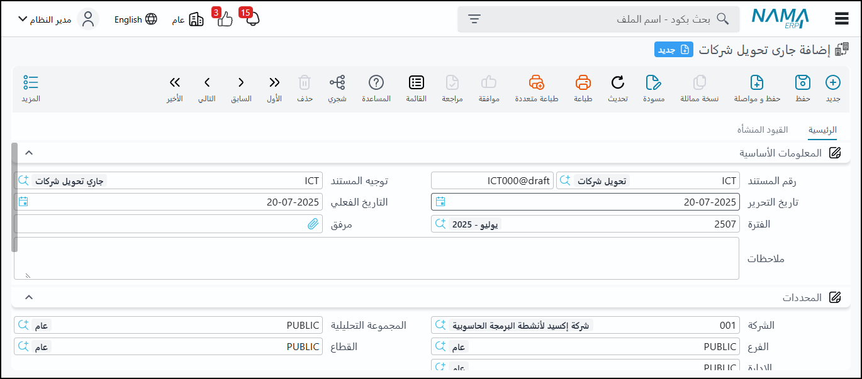
Task: Select the Main (الرئيسية) tab
Action: (822, 130)
